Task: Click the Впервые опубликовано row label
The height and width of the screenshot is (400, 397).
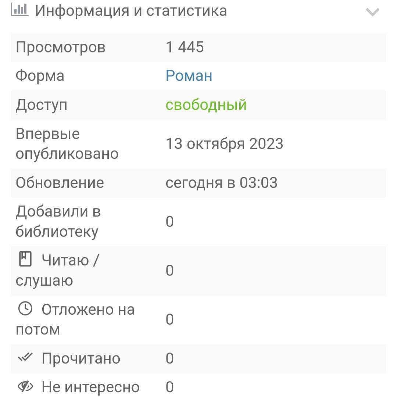Action: click(67, 144)
